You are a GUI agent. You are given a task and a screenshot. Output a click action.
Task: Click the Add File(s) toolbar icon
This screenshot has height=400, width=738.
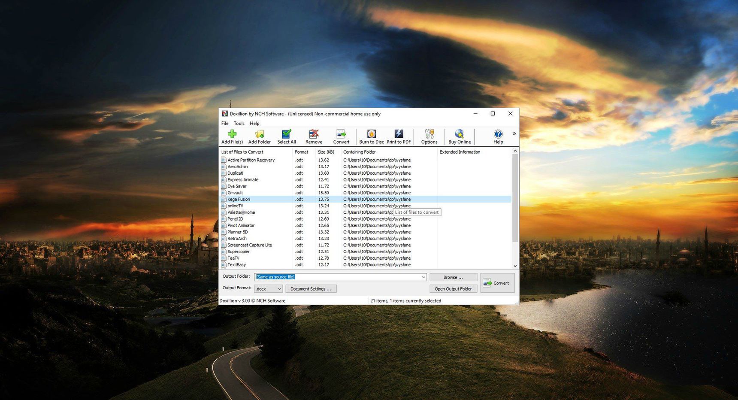(232, 137)
